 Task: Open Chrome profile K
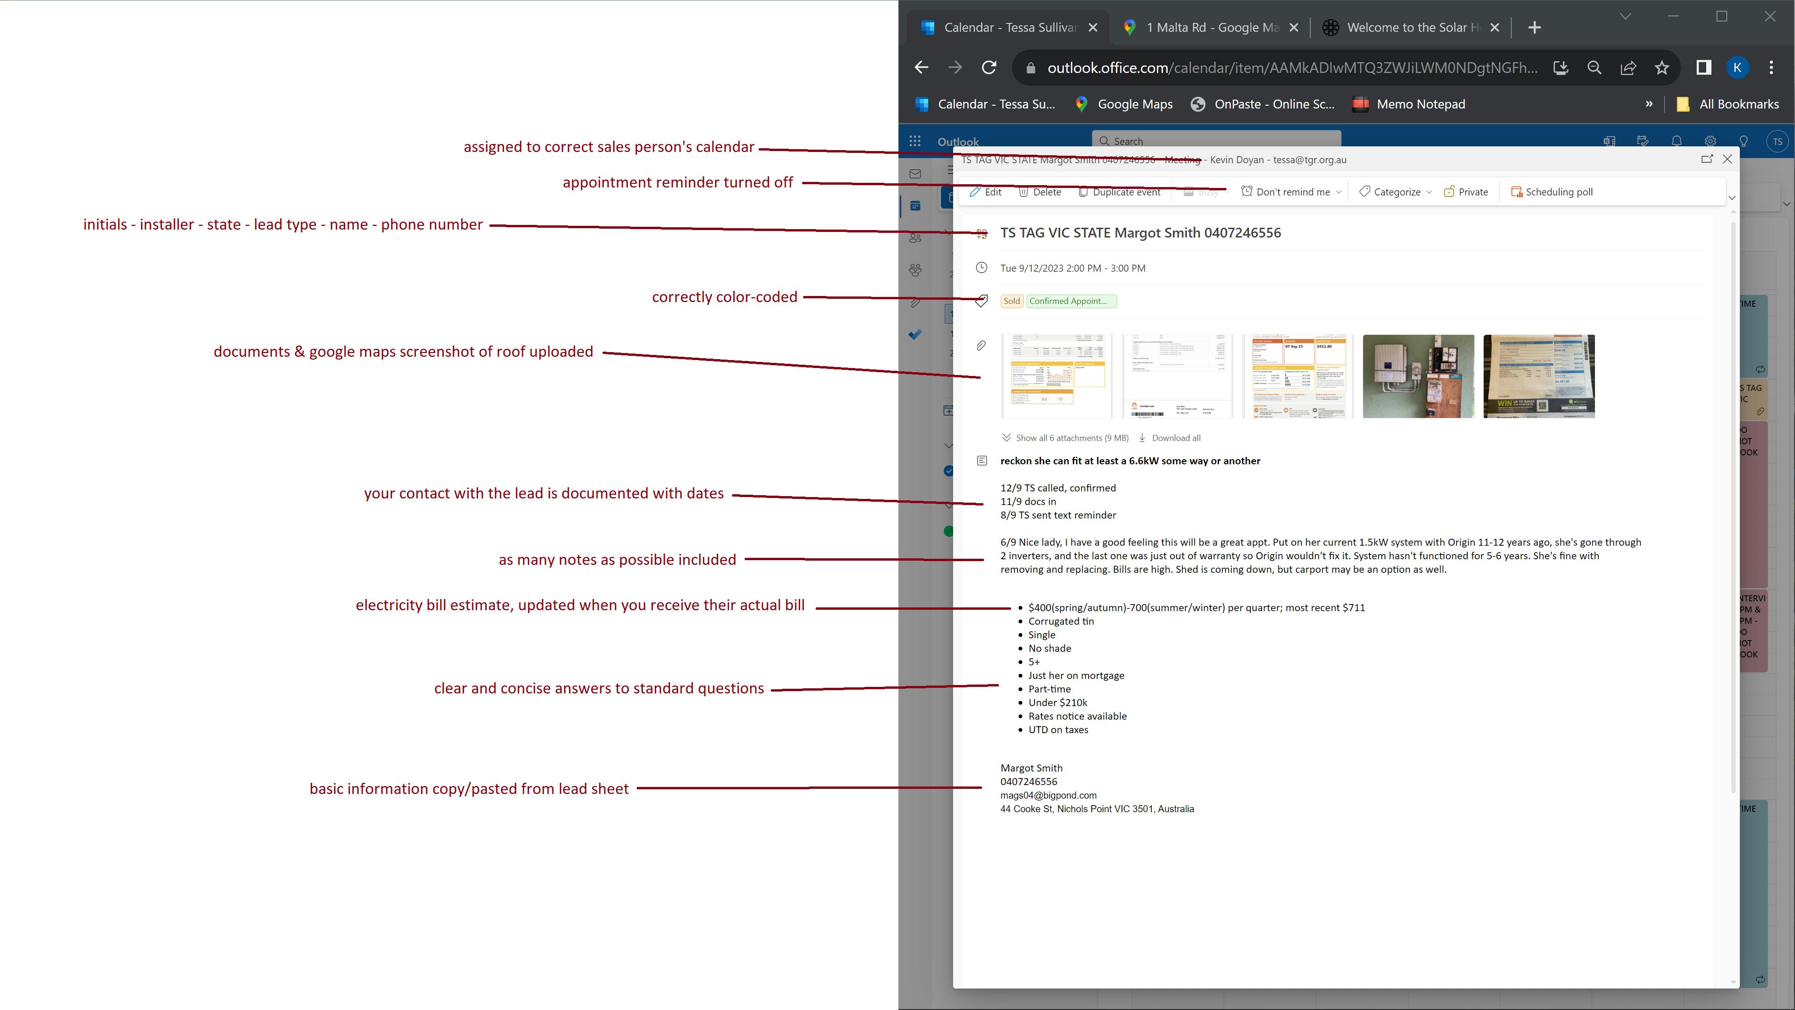[1737, 68]
